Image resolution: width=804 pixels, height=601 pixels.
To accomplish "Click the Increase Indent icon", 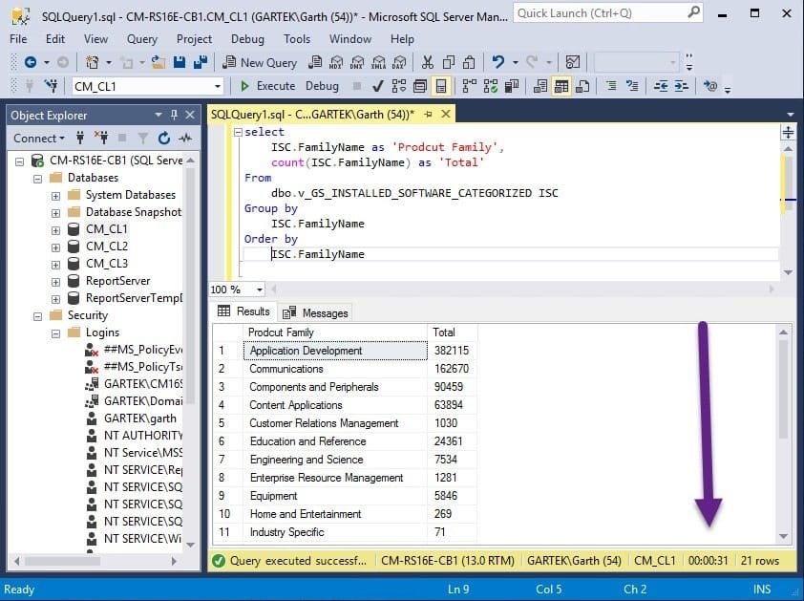I will pyautogui.click(x=682, y=86).
